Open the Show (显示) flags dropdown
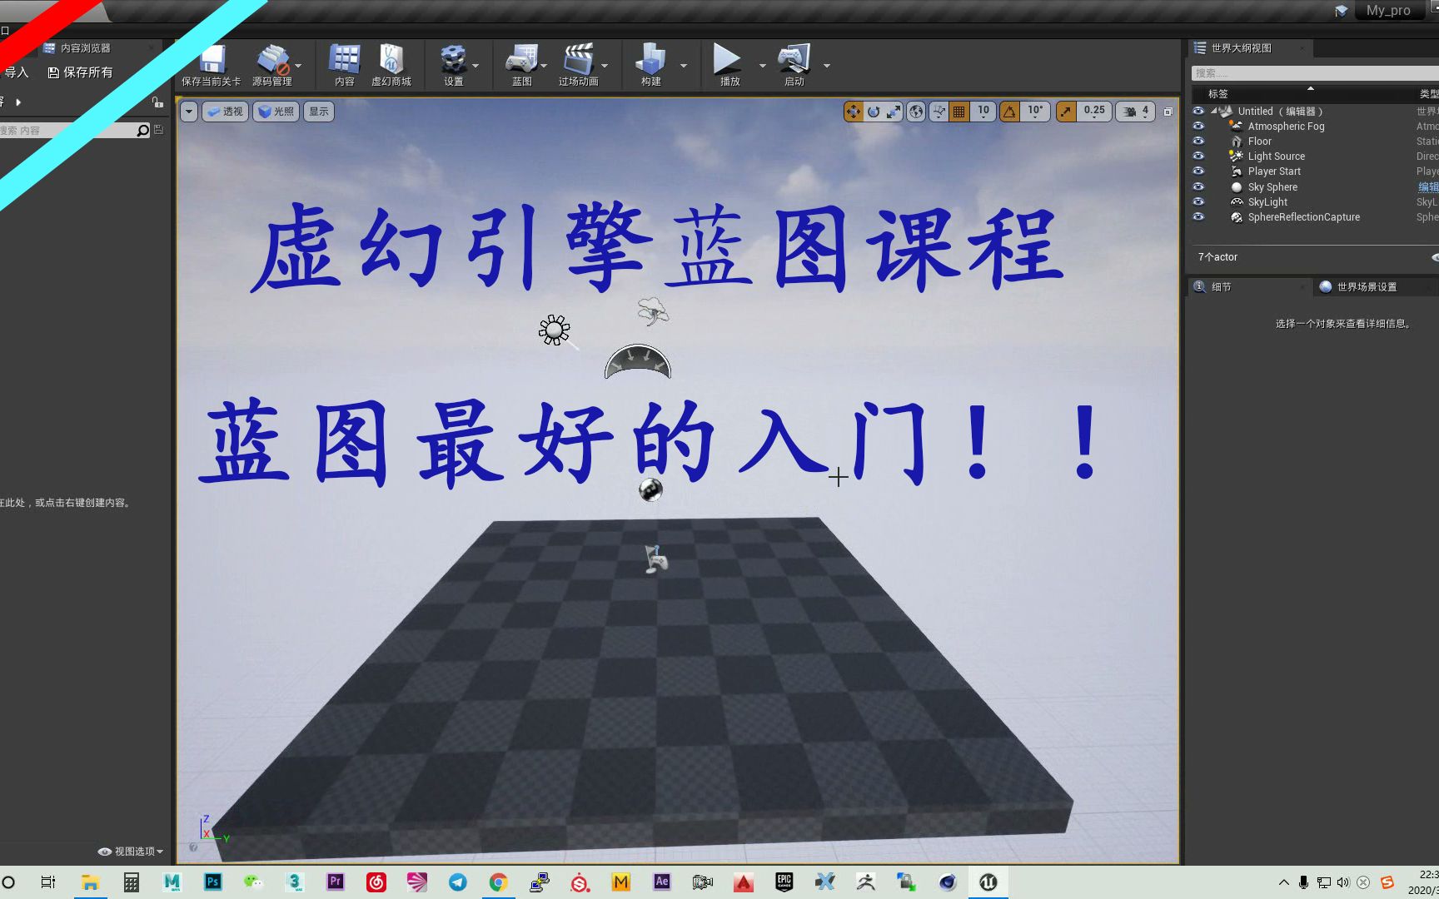 319,112
